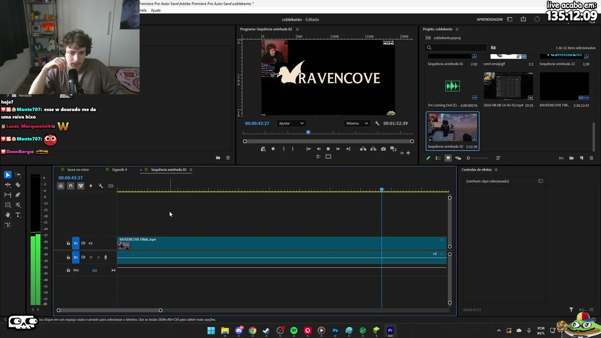Adjust the Project panel thumbnail zoom slider

pos(477,158)
